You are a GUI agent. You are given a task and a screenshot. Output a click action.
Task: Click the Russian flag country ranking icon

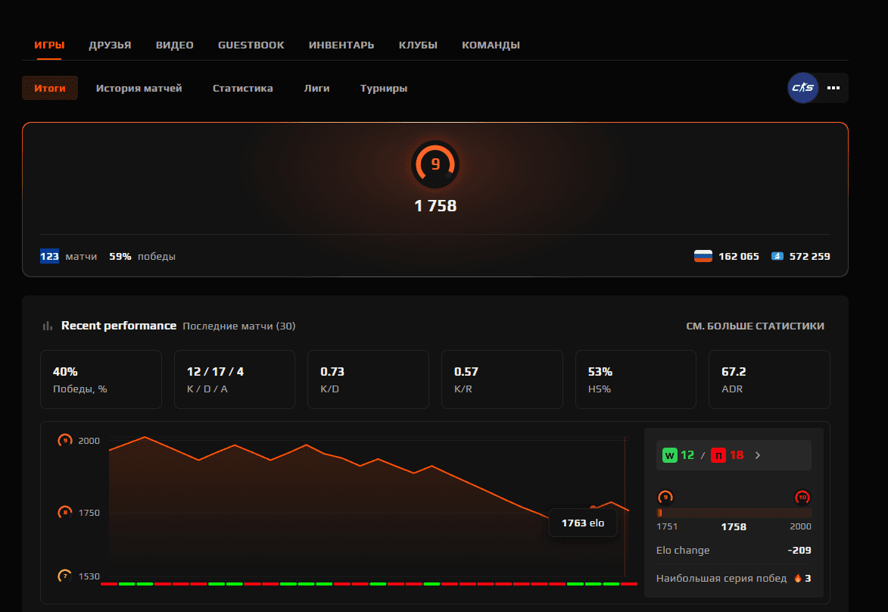703,256
